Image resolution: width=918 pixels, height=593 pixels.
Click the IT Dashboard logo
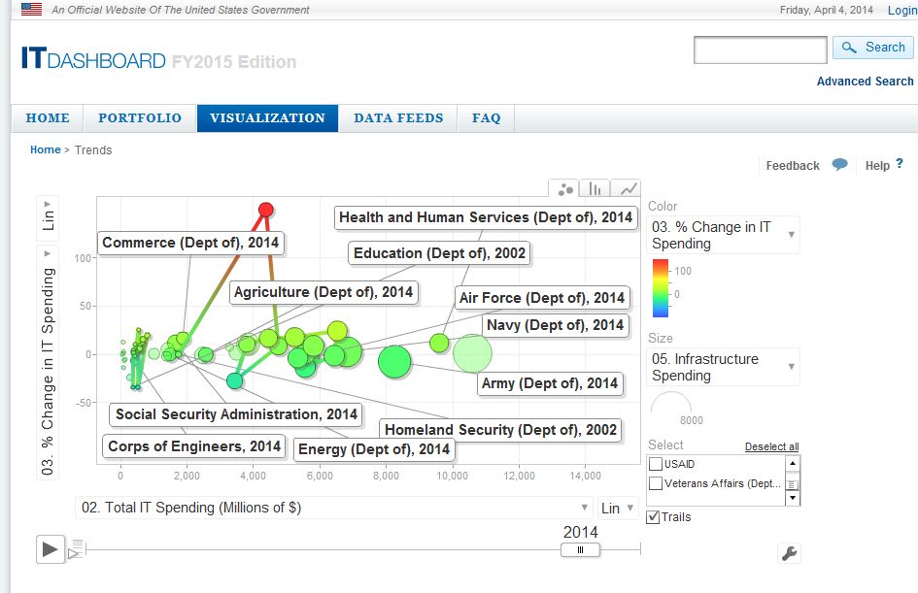pyautogui.click(x=93, y=60)
